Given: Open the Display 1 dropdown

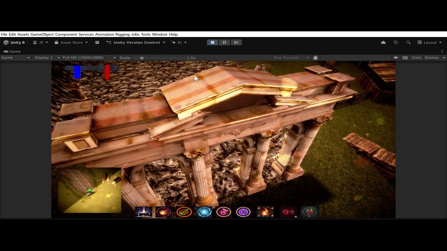Looking at the screenshot, I should point(47,58).
